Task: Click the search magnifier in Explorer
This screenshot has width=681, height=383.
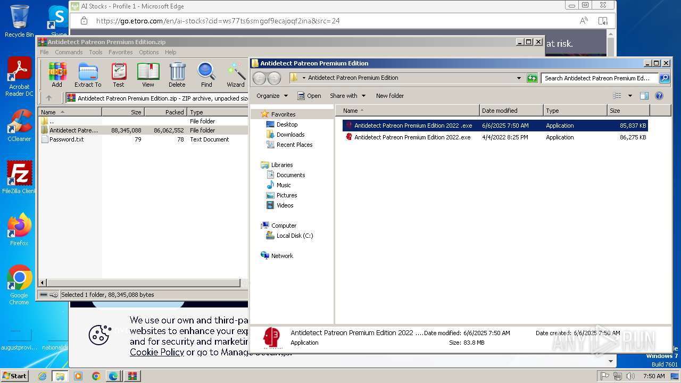Action: (x=664, y=78)
